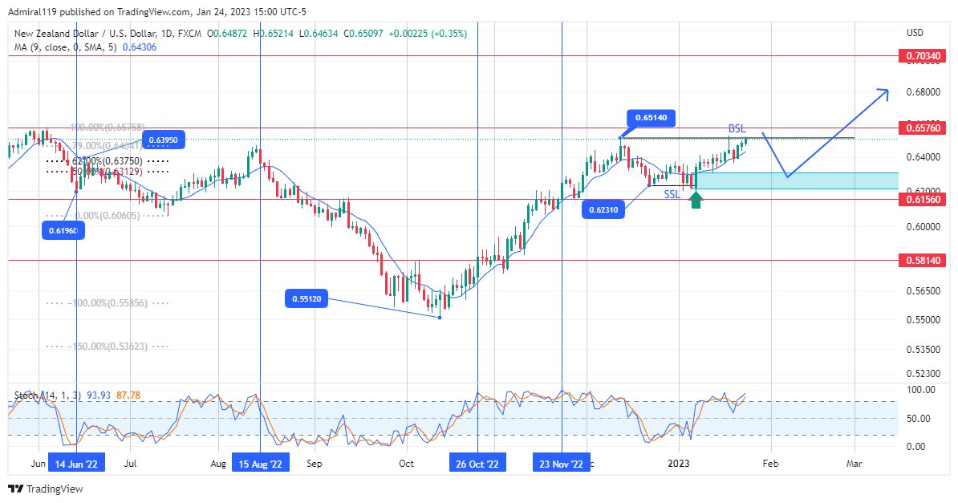This screenshot has height=503, width=958.
Task: Click the Oct label on time axis
Action: click(406, 464)
